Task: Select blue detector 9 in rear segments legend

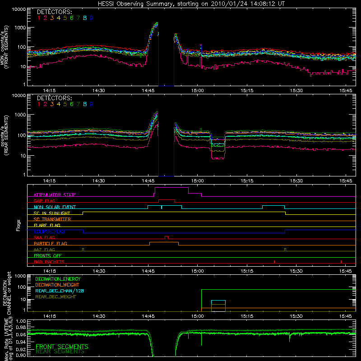Action: (92, 104)
